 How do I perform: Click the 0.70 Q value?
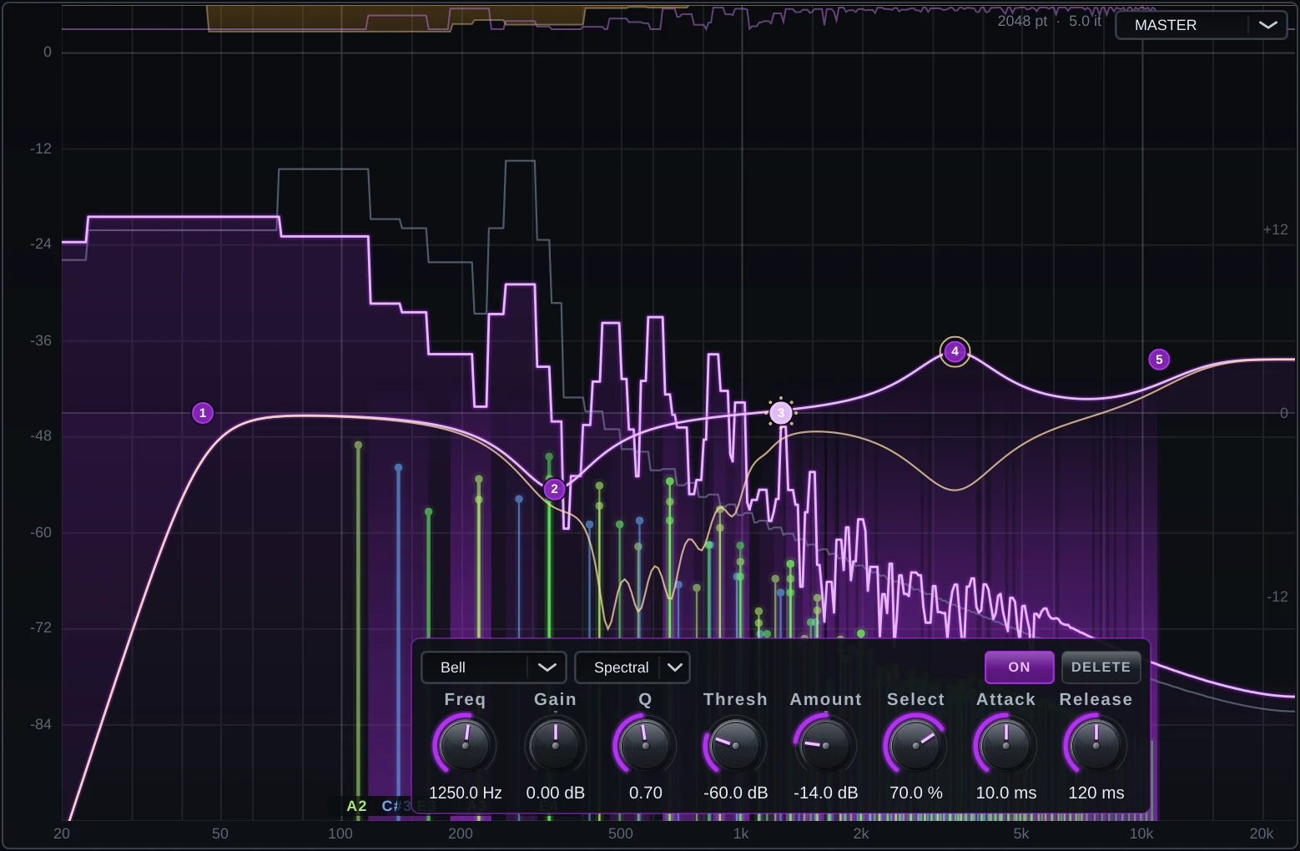tap(645, 793)
